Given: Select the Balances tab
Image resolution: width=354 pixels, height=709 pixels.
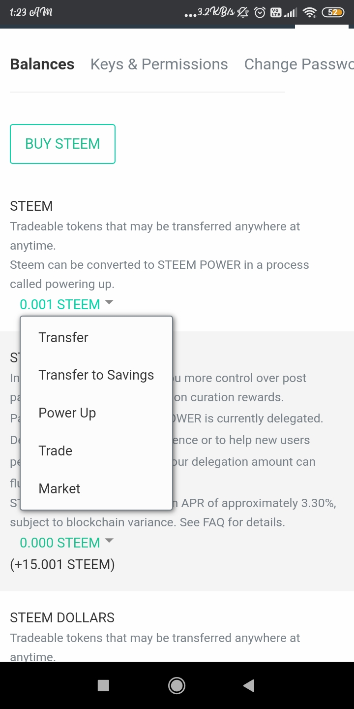Looking at the screenshot, I should [x=42, y=64].
